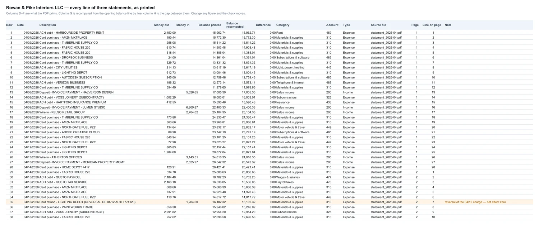Screen dimensions: 539x225
Task: Click the 7,184.40 GUSTO PAYROLL amount
Action: pos(170,177)
